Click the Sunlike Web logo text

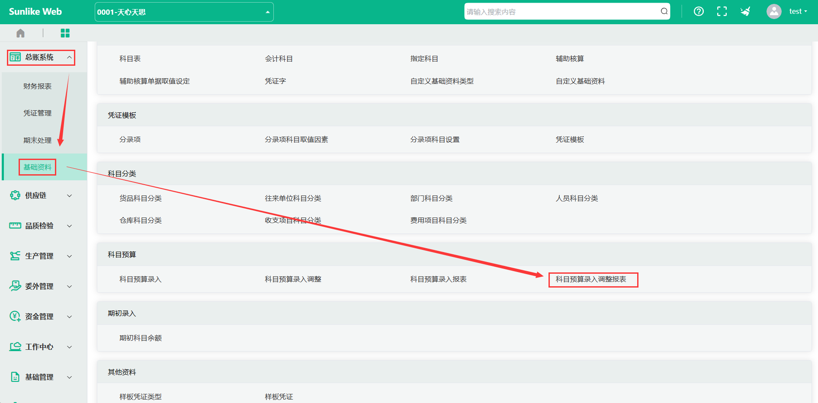click(x=35, y=12)
